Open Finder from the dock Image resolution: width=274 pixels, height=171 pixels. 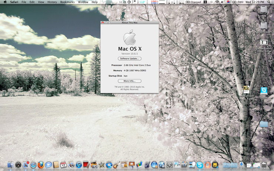10,165
